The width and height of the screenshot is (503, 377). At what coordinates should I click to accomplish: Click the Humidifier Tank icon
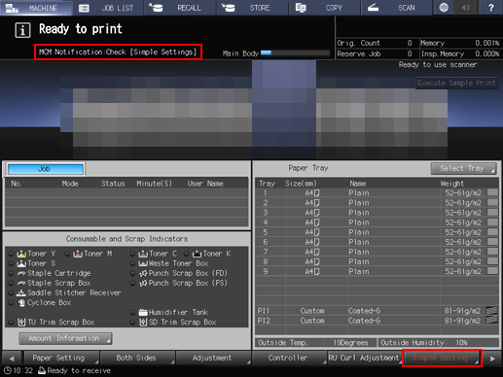[143, 312]
